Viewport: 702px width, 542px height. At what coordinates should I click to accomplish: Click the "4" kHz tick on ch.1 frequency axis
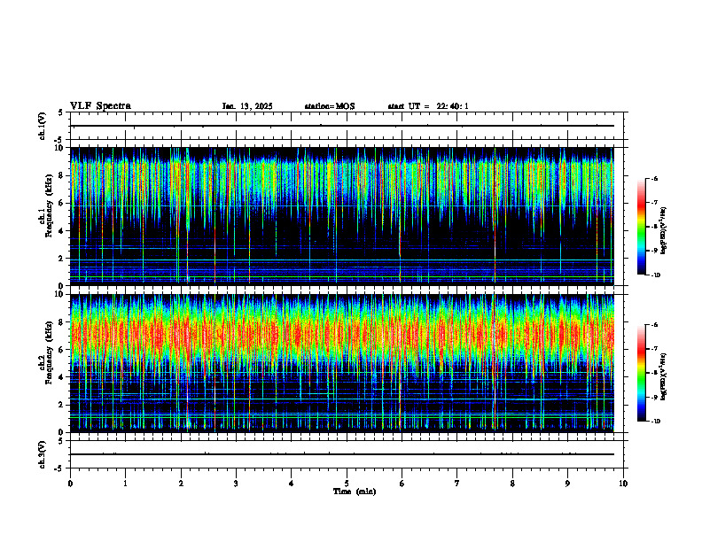(61, 231)
